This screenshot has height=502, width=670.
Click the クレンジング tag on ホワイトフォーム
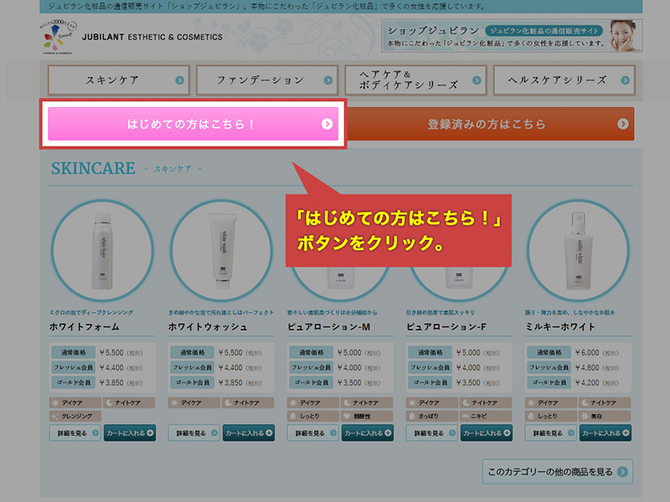click(x=75, y=416)
